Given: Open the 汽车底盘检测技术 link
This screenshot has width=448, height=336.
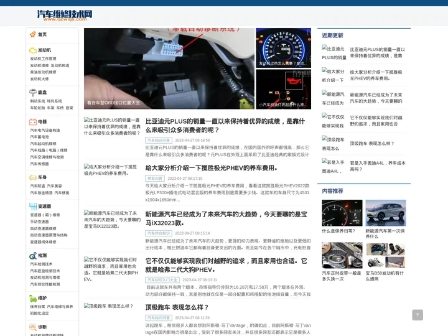Looking at the screenshot, I should tap(45, 271).
